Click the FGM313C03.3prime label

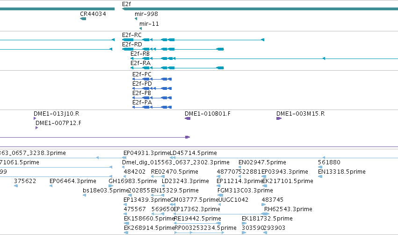pos(245,191)
